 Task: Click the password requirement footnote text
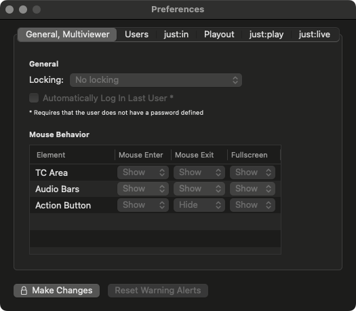(116, 113)
